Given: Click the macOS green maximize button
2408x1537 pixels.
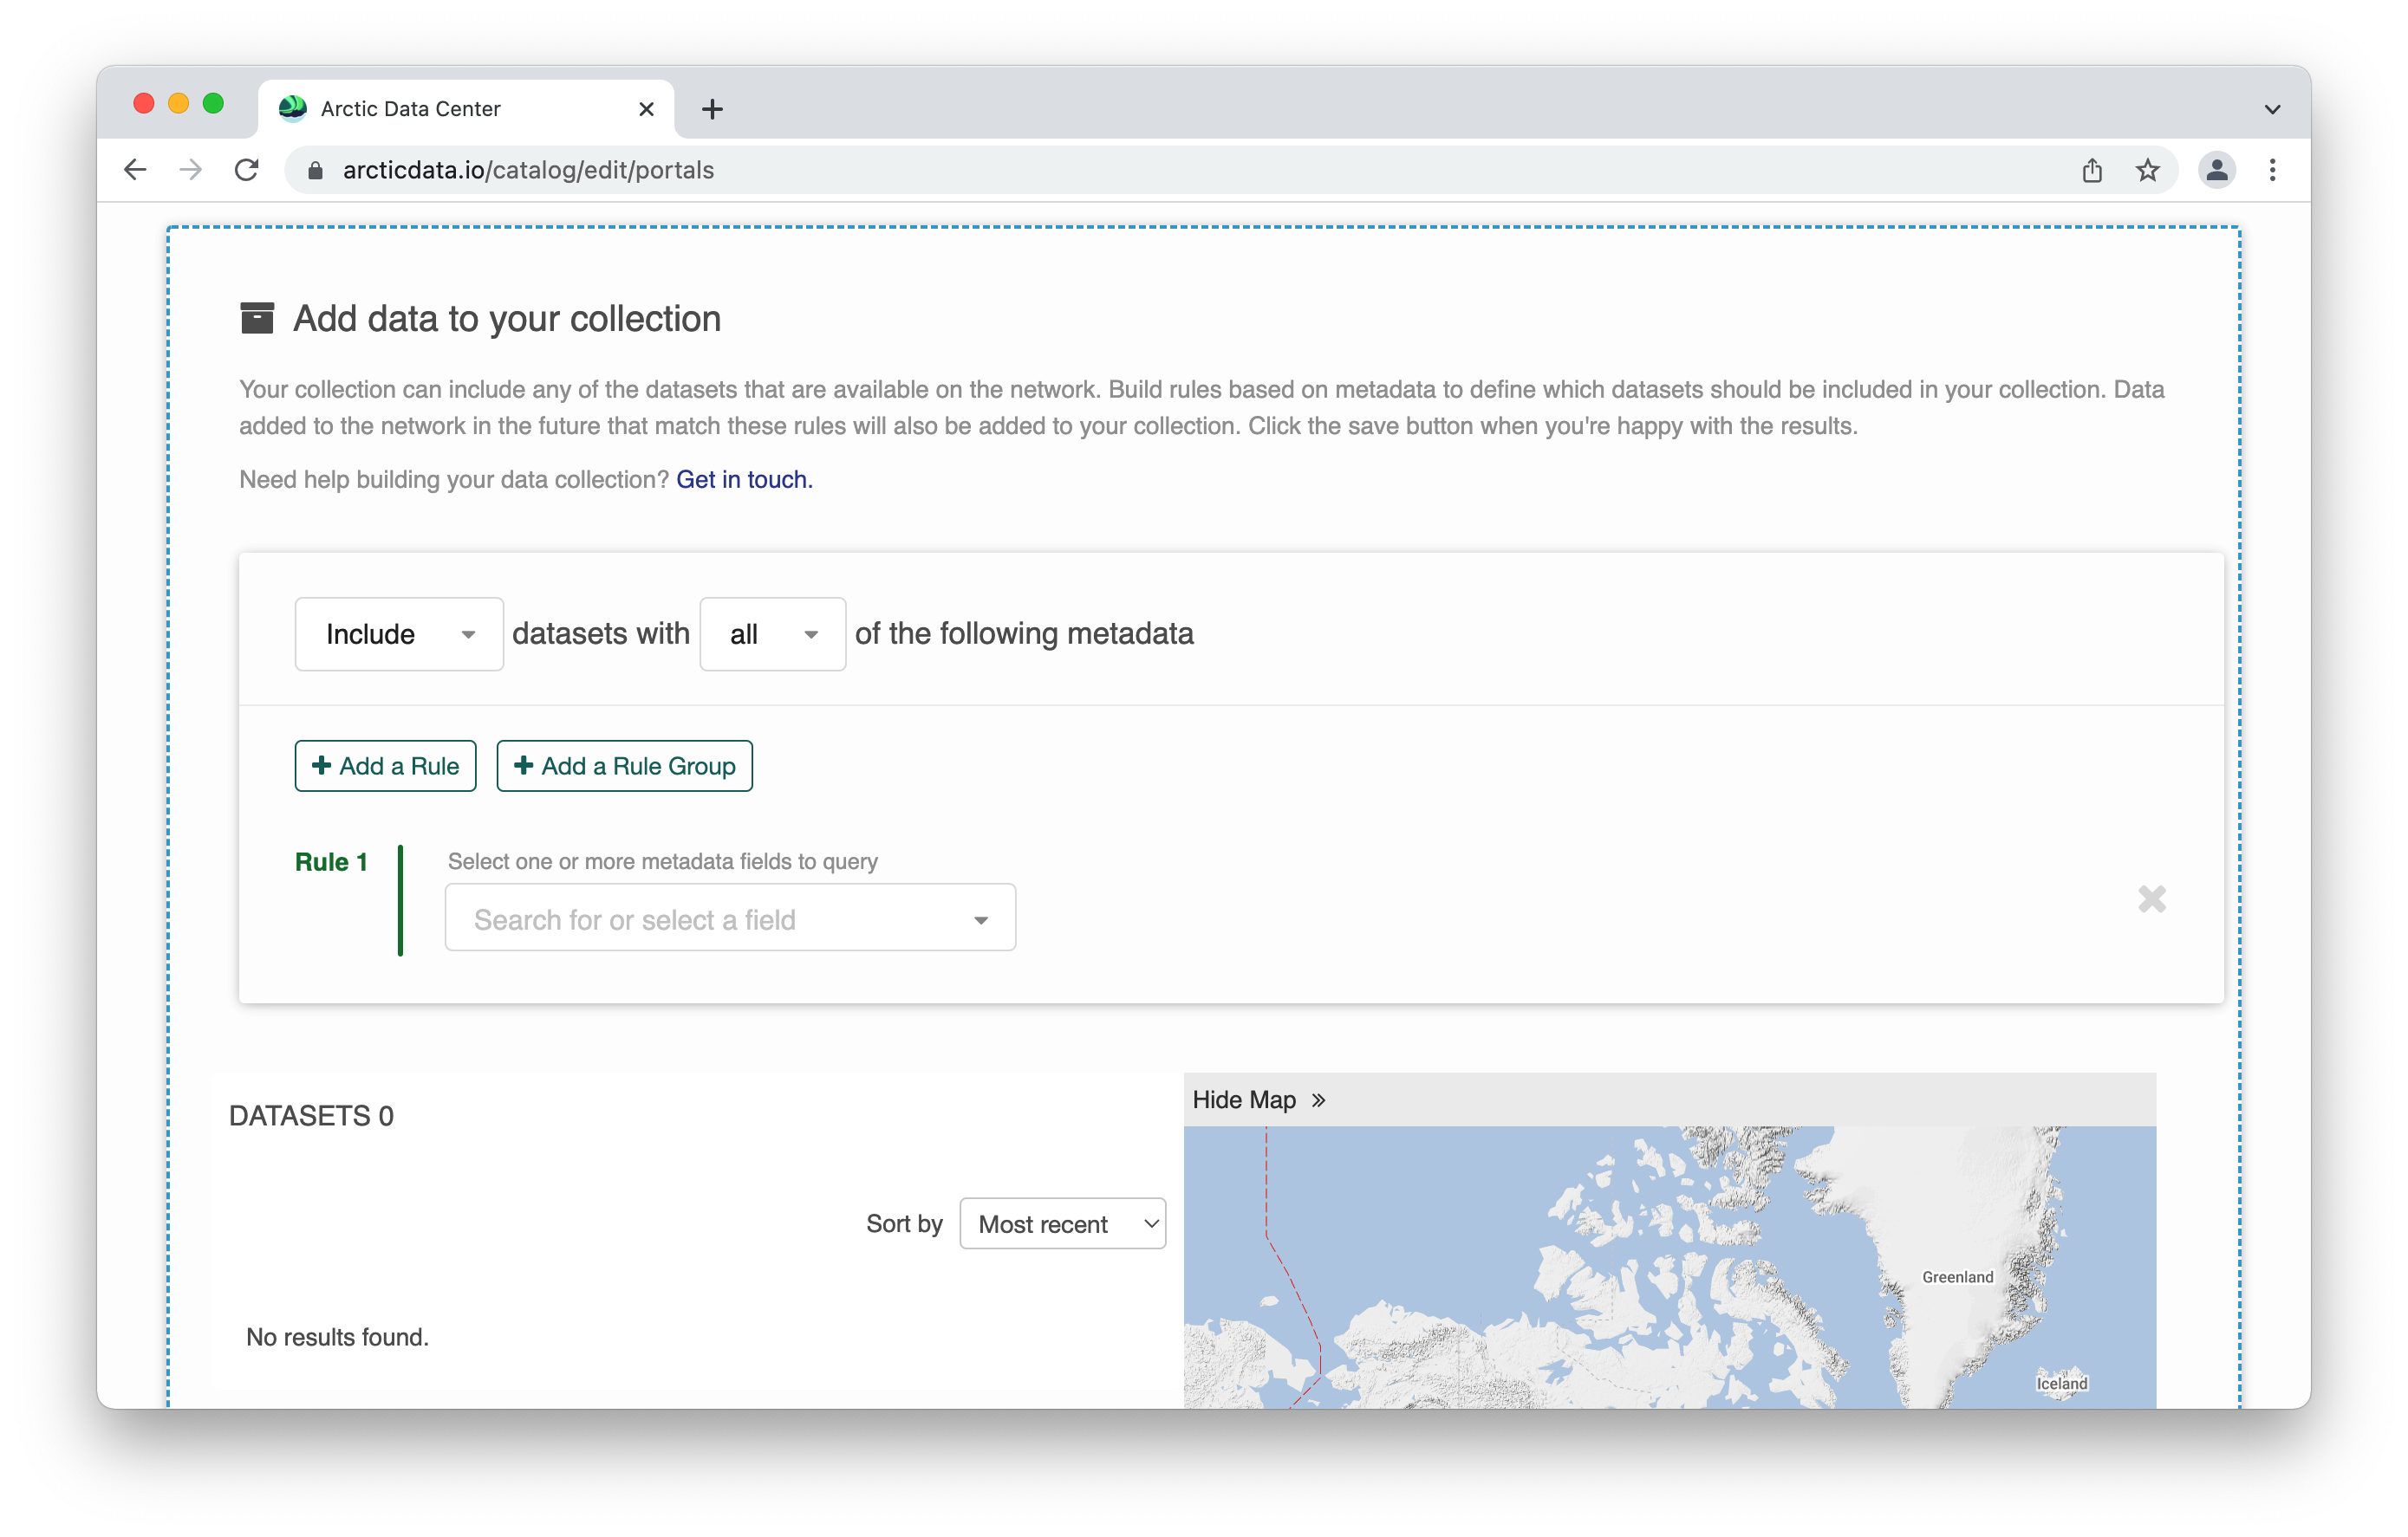Looking at the screenshot, I should pos(213,104).
